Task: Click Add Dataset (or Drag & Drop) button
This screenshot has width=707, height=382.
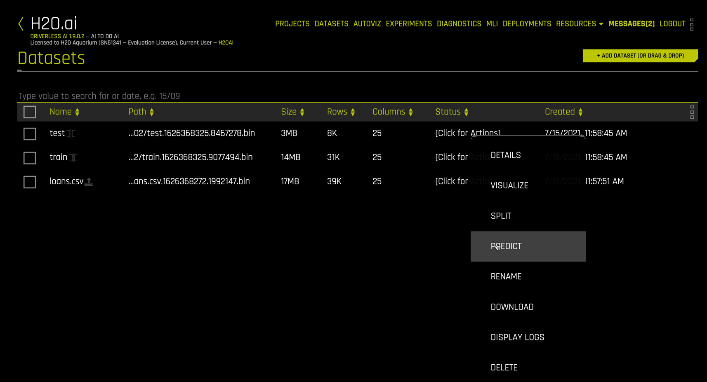Action: (640, 56)
